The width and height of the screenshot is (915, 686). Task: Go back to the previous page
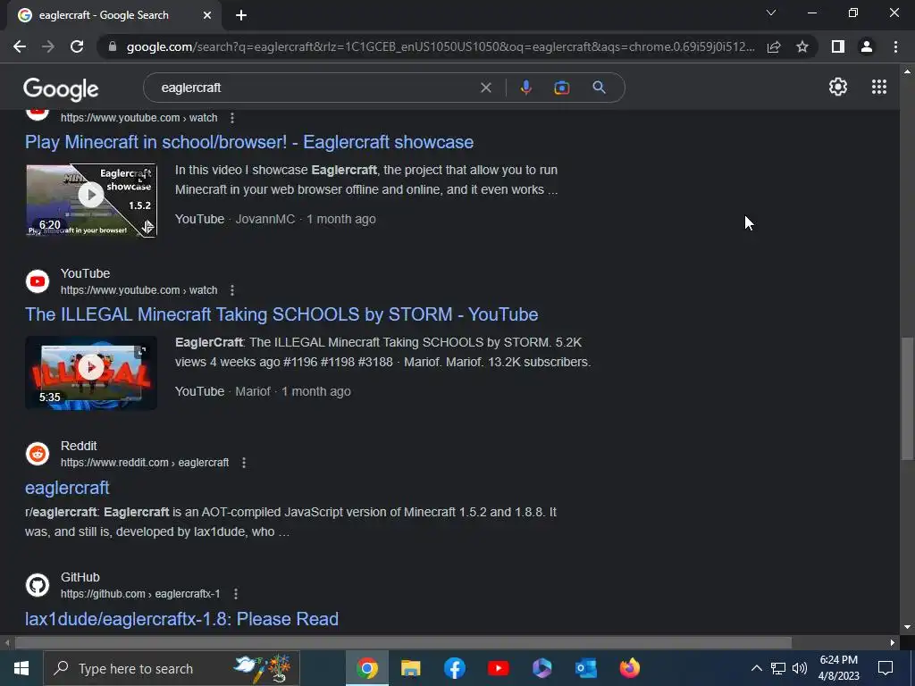(x=20, y=46)
